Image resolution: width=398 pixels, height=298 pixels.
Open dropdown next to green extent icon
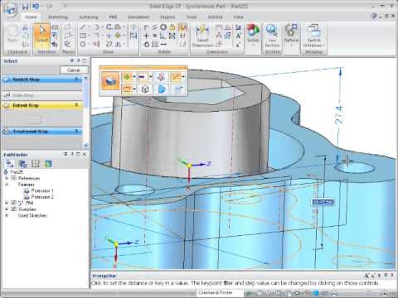(134, 77)
